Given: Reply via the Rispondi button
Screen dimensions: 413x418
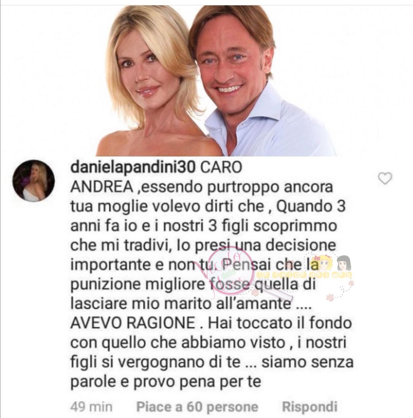Looking at the screenshot, I should [x=309, y=407].
